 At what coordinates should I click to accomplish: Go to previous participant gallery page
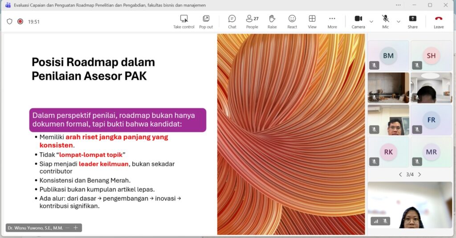click(400, 175)
